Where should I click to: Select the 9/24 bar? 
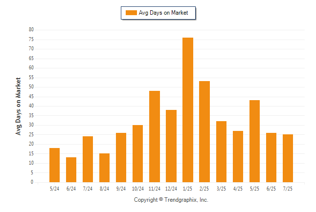121,158
